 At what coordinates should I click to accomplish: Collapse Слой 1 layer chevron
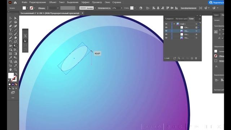[174, 24]
